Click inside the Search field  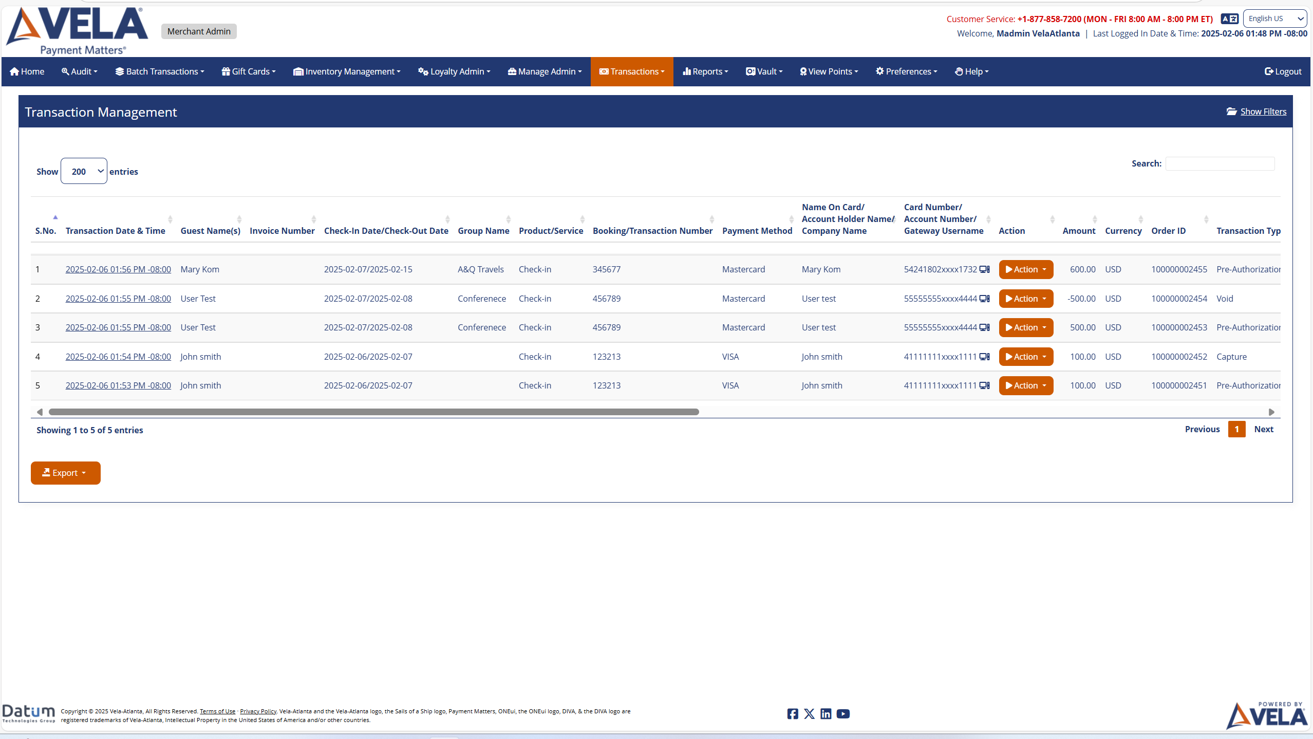coord(1220,163)
